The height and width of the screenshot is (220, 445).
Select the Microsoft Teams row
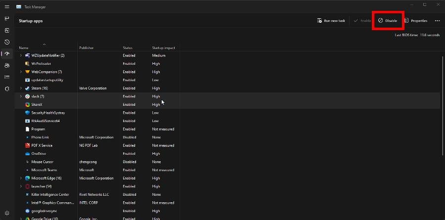(x=227, y=170)
